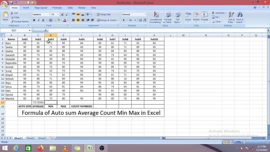The height and width of the screenshot is (152, 270).
Task: Switch to Insert ribbon tab
Action: (x=26, y=8)
